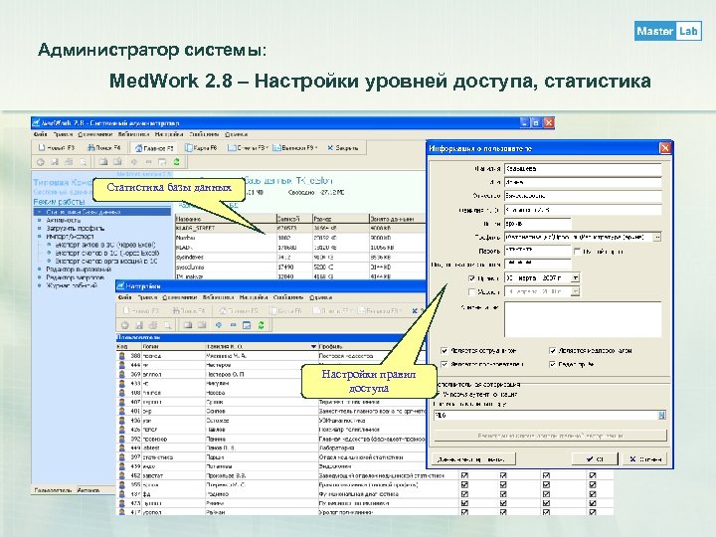Screen dimensions: 716x537
Task: Click the green refresh icon in Настройки window toolbar
Action: [x=262, y=325]
